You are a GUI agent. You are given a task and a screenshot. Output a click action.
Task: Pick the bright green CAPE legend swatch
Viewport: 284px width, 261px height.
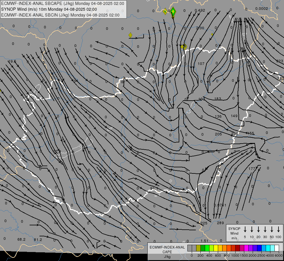tap(207, 248)
